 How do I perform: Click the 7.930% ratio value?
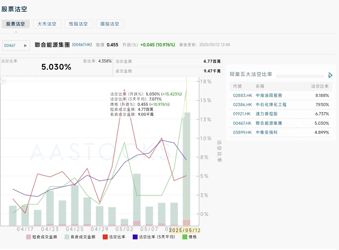click(322, 104)
